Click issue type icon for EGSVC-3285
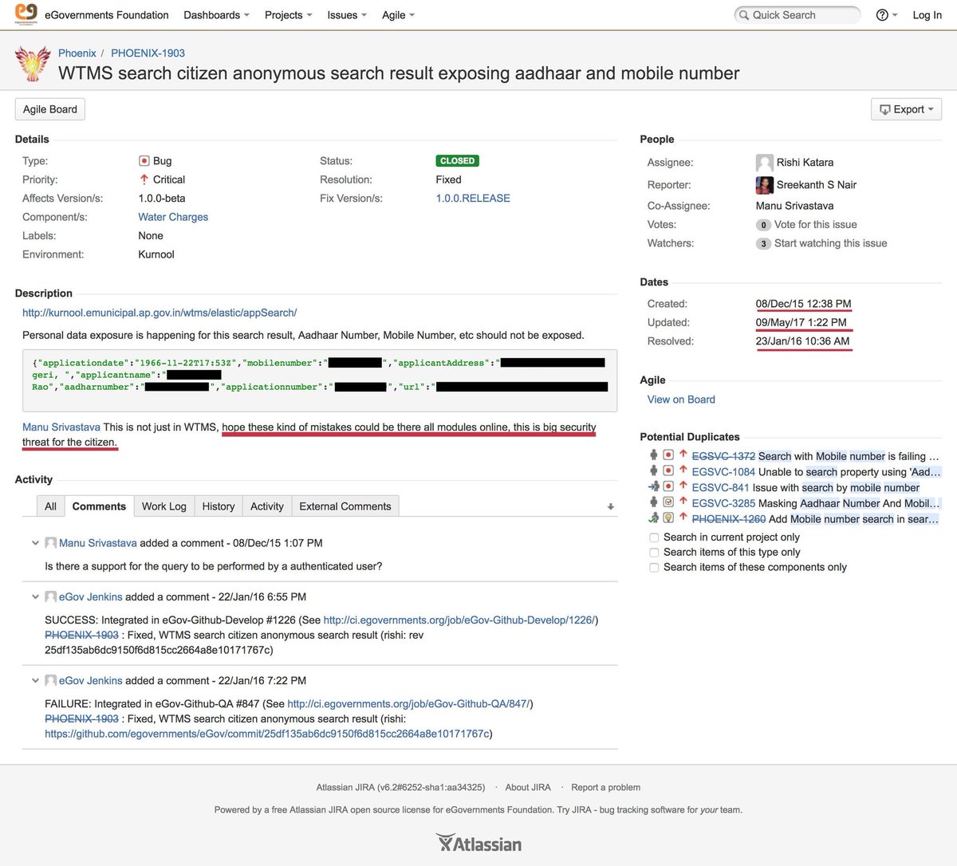957x866 pixels. [x=668, y=502]
